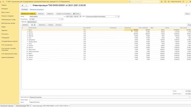Image resolution: width=191 pixels, height=107 pixels.
Task: Open Долгосрочные активы section
Action: 8,23
